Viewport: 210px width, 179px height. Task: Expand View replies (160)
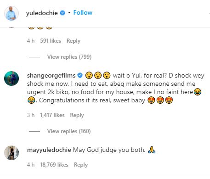coord(69,131)
